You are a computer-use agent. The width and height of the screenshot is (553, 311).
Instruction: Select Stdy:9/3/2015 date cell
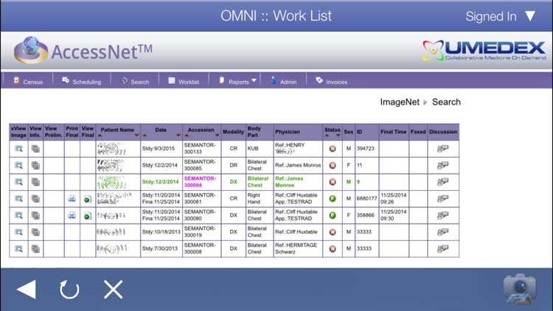click(x=161, y=149)
